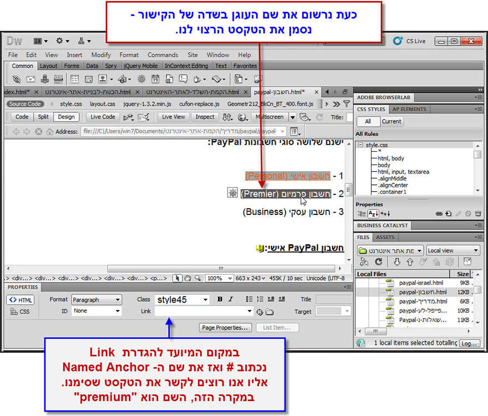The image size is (488, 416).
Task: Switch Property inspector to CSS mode
Action: coord(20,312)
